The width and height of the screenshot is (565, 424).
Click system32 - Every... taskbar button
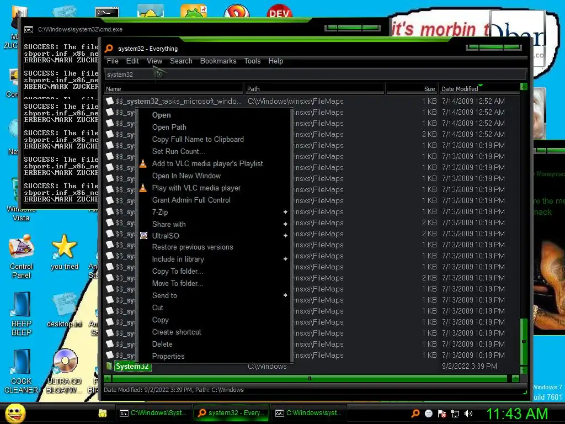231,413
